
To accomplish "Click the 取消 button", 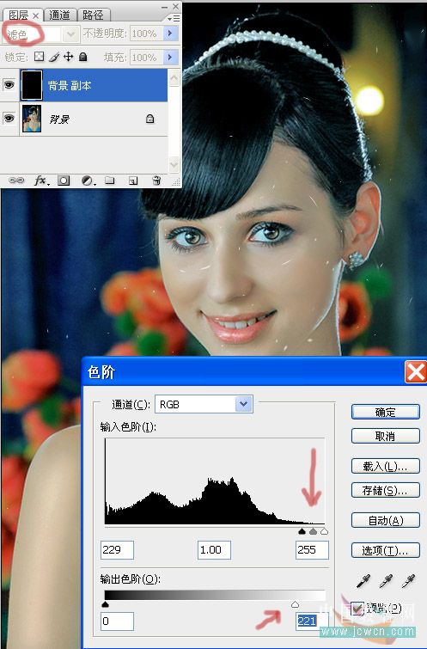I will (386, 436).
